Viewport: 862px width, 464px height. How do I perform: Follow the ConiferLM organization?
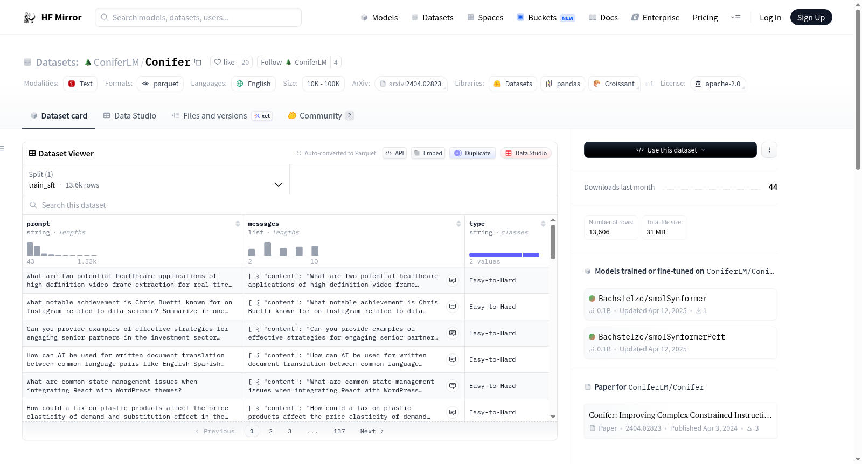[x=294, y=63]
